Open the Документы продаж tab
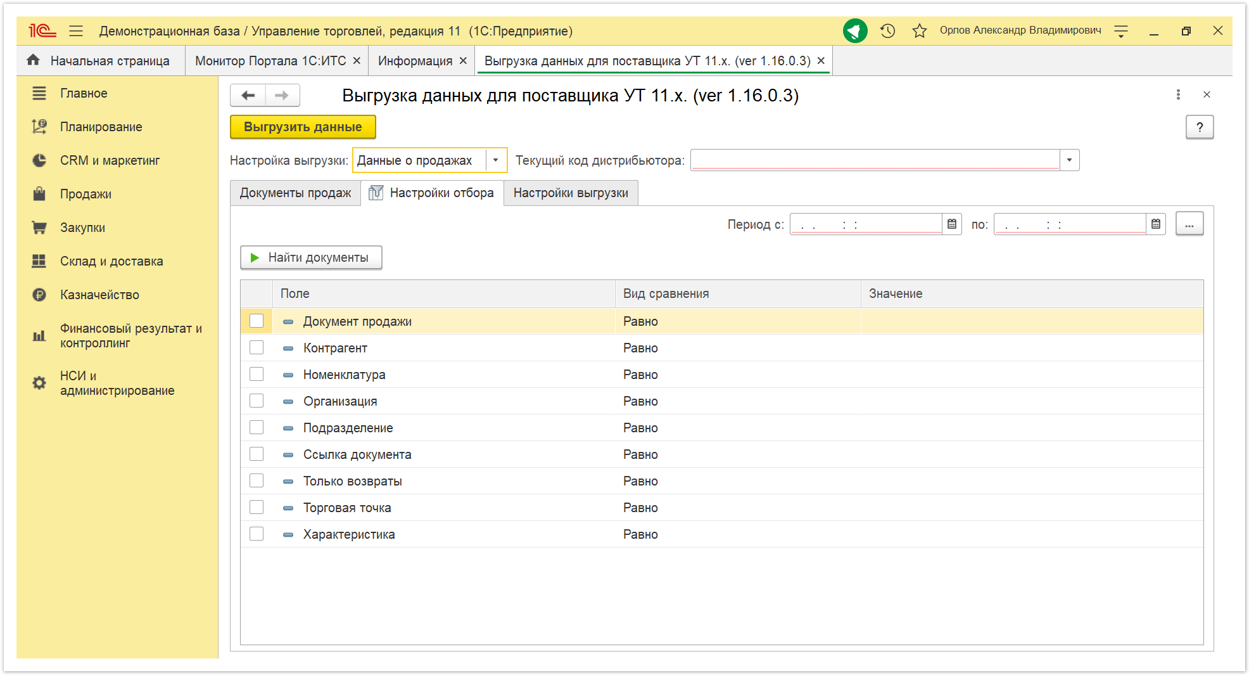Screen dimensions: 1249x675 pos(295,193)
